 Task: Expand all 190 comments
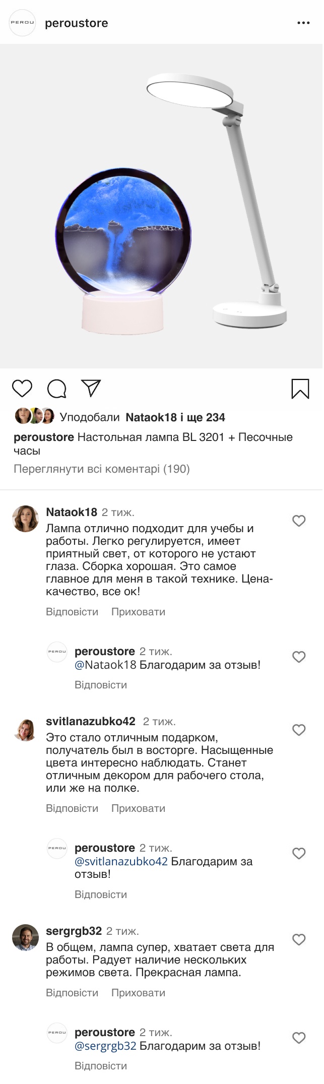click(101, 469)
